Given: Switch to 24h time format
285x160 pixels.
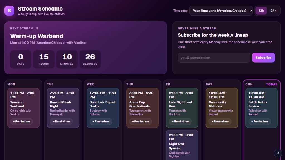Looking at the screenshot, I should [x=273, y=11].
